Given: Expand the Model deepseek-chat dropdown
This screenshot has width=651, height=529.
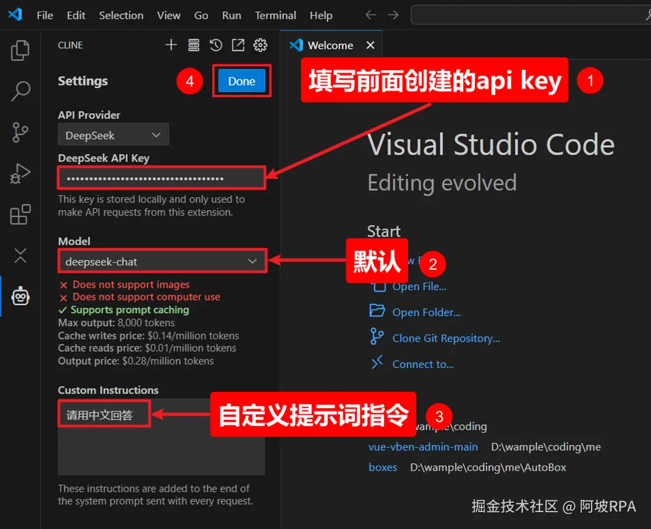Looking at the screenshot, I should 162,261.
